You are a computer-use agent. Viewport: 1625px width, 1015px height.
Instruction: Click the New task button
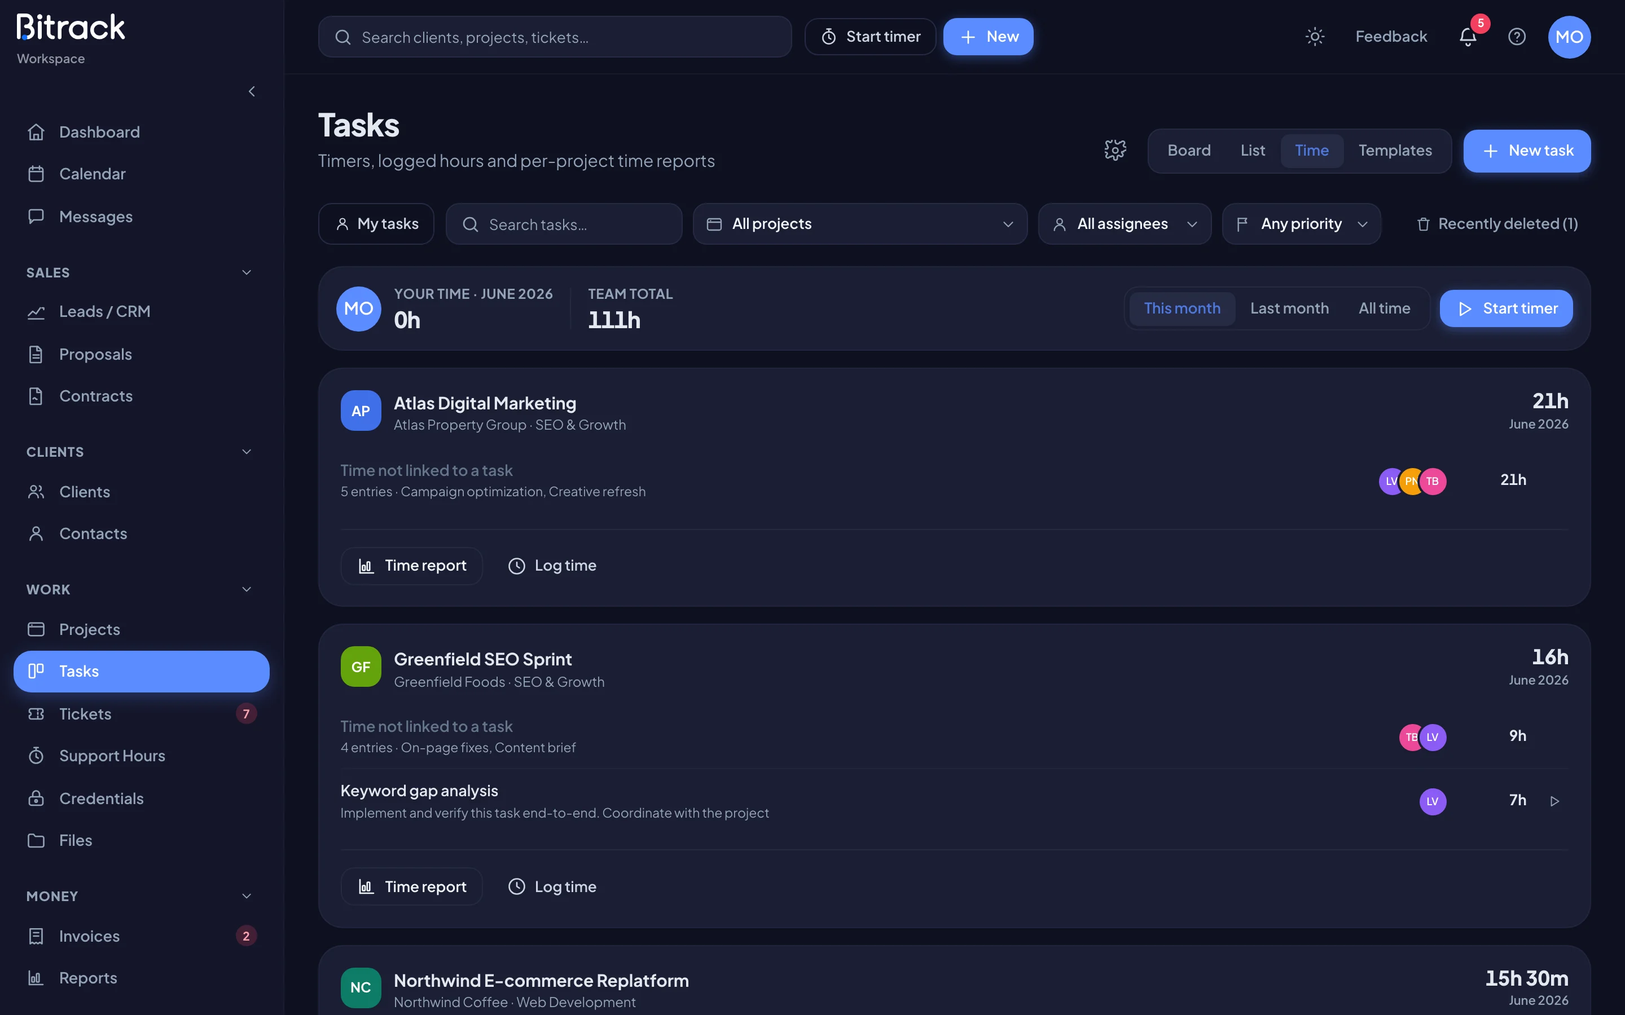pyautogui.click(x=1527, y=151)
